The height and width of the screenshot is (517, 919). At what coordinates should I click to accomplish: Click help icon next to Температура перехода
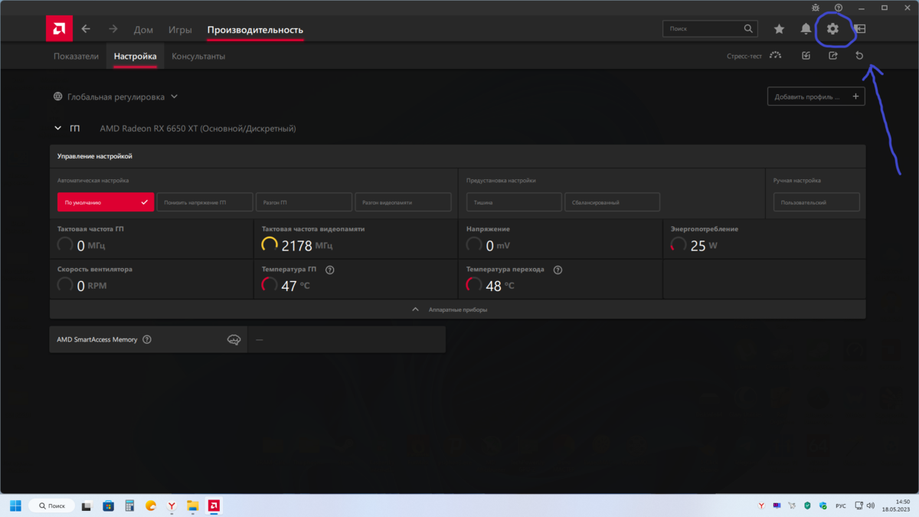coord(558,270)
